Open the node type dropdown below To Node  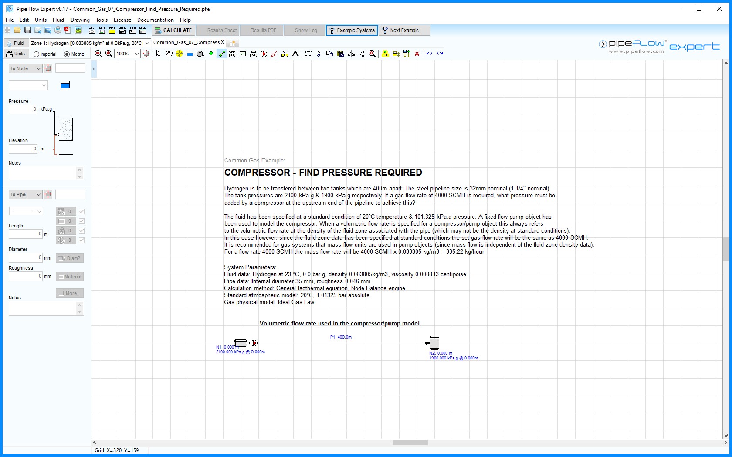click(28, 85)
